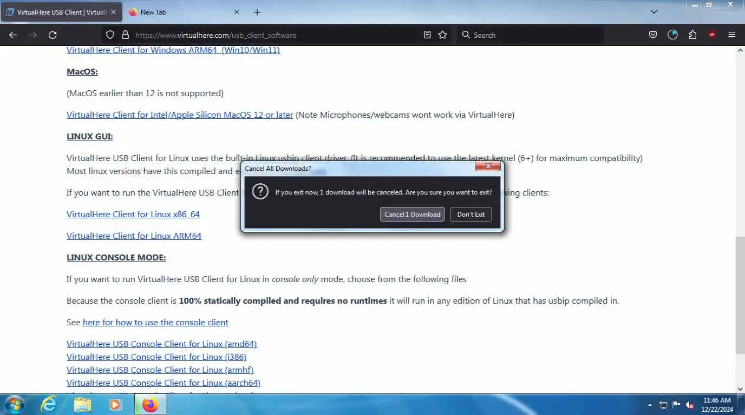Click the LINUX GUI: heading text
Image resolution: width=745 pixels, height=415 pixels.
90,137
